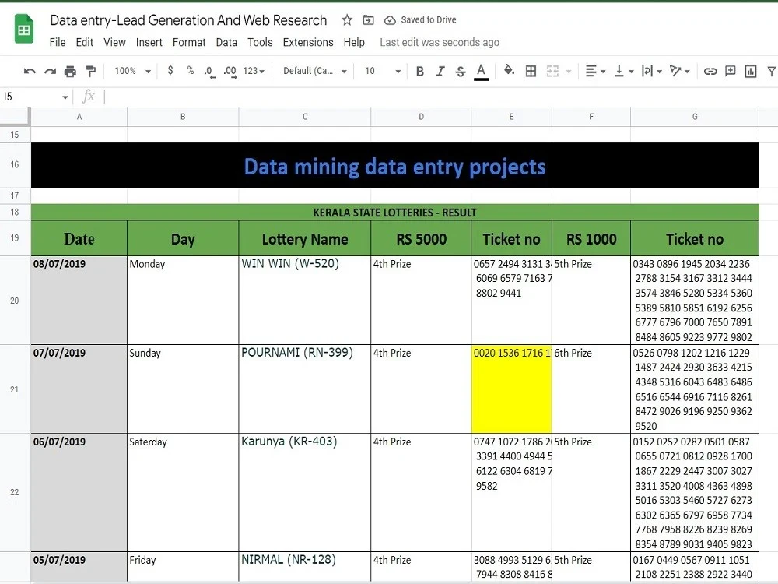This screenshot has width=778, height=584.
Task: Decrease decimal places
Action: coord(209,71)
